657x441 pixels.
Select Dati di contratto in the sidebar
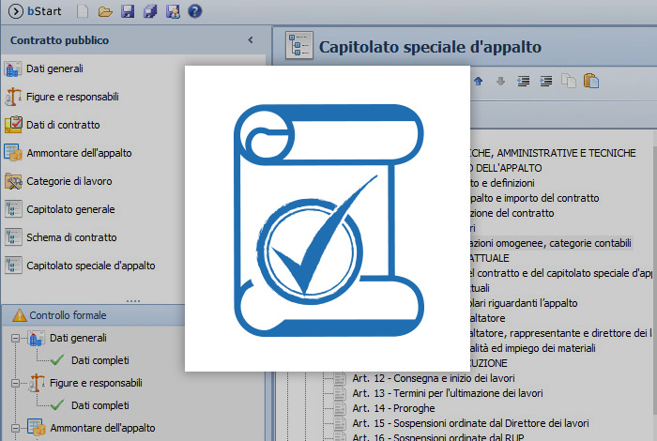63,125
